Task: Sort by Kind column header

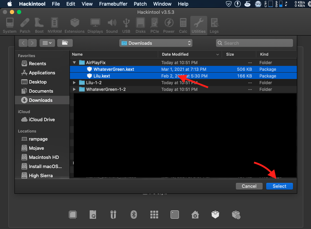Action: pyautogui.click(x=276, y=54)
